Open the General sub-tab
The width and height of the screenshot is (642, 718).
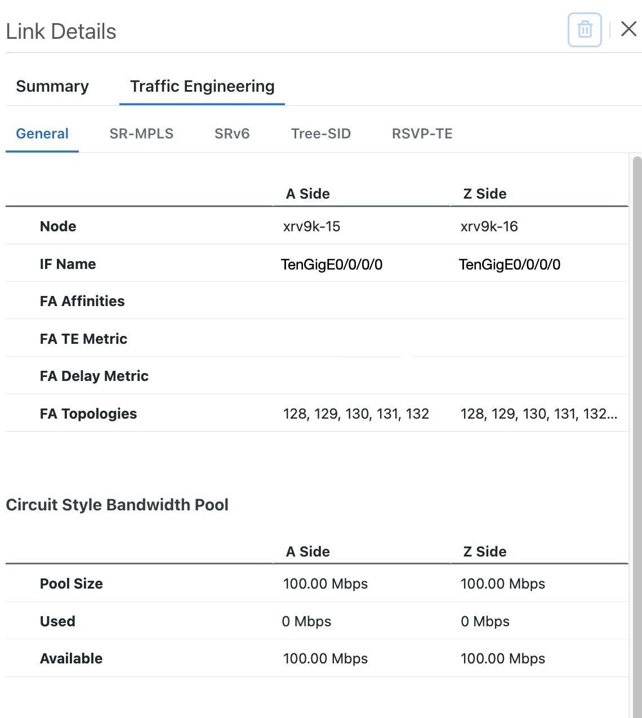42,133
